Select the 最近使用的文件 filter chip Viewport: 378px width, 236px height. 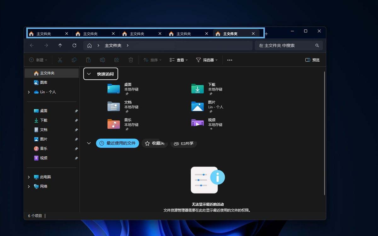pos(117,143)
